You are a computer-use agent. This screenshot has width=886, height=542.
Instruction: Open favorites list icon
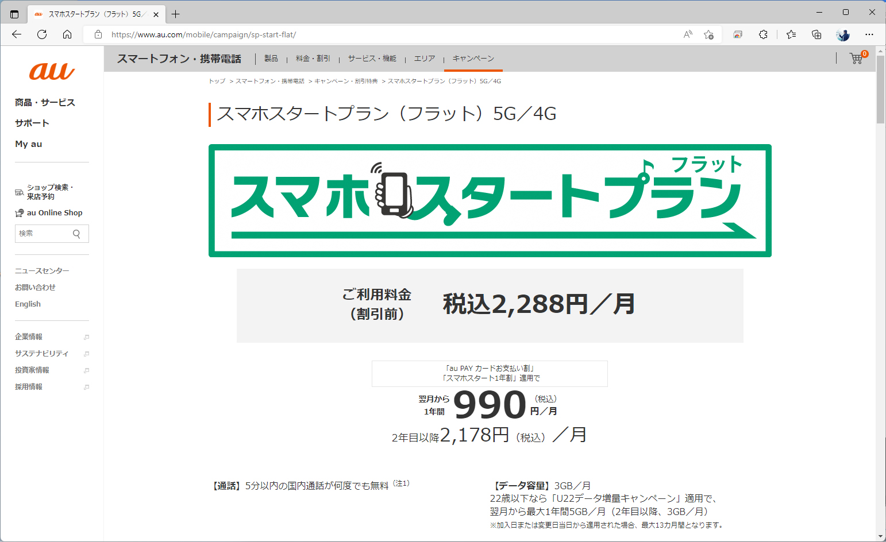(x=791, y=34)
